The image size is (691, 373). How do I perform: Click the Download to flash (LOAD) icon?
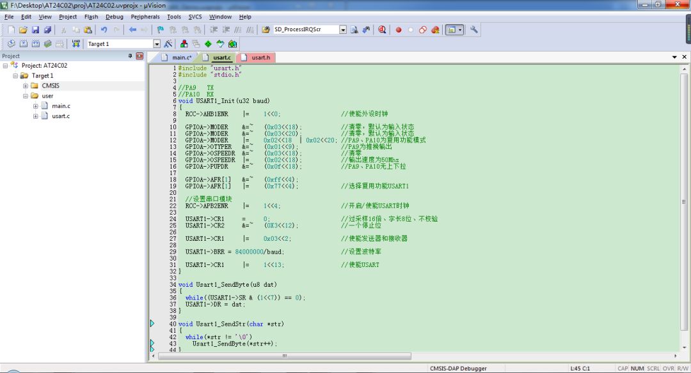(x=76, y=44)
